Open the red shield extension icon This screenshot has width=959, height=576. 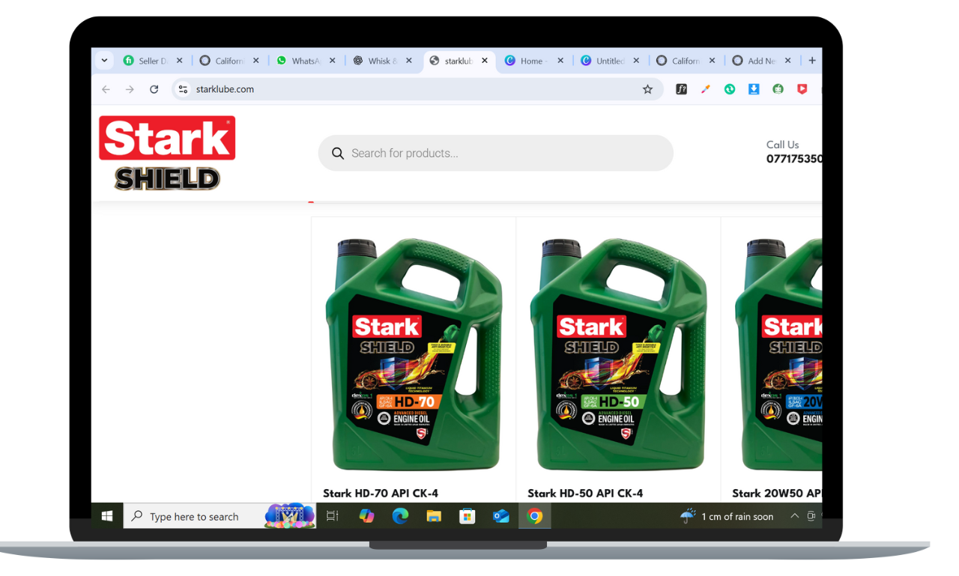(802, 89)
